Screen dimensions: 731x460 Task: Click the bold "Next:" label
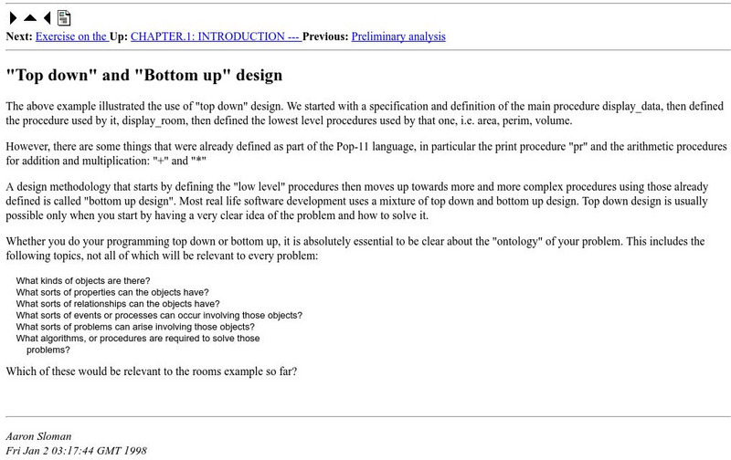point(18,37)
